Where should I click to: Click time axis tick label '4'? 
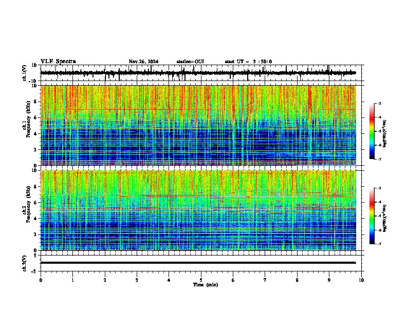pyautogui.click(x=169, y=280)
